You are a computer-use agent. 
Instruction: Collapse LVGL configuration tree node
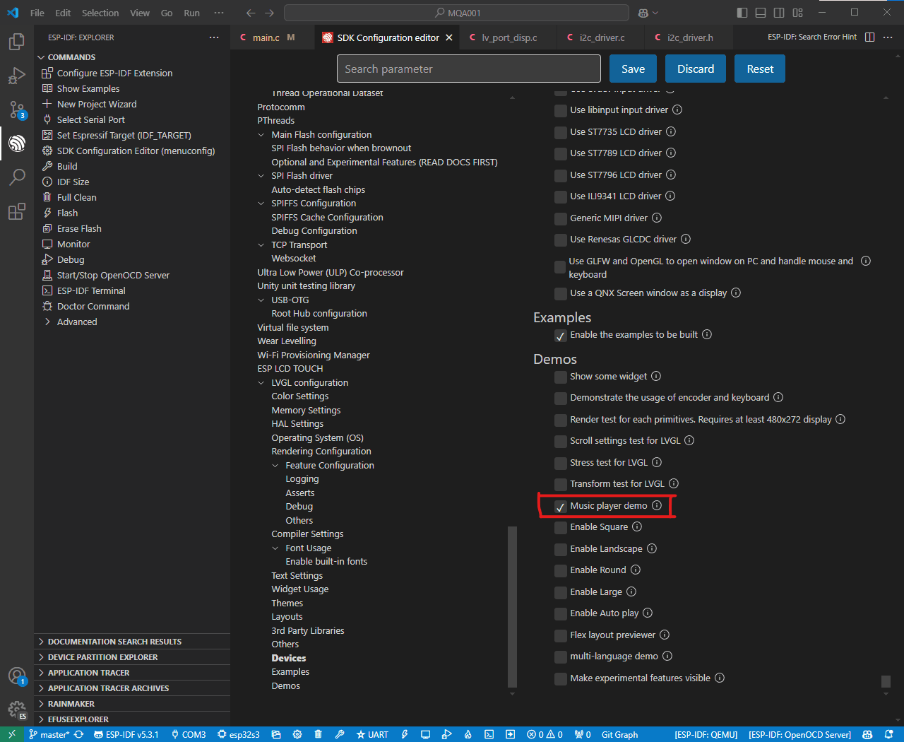click(261, 383)
